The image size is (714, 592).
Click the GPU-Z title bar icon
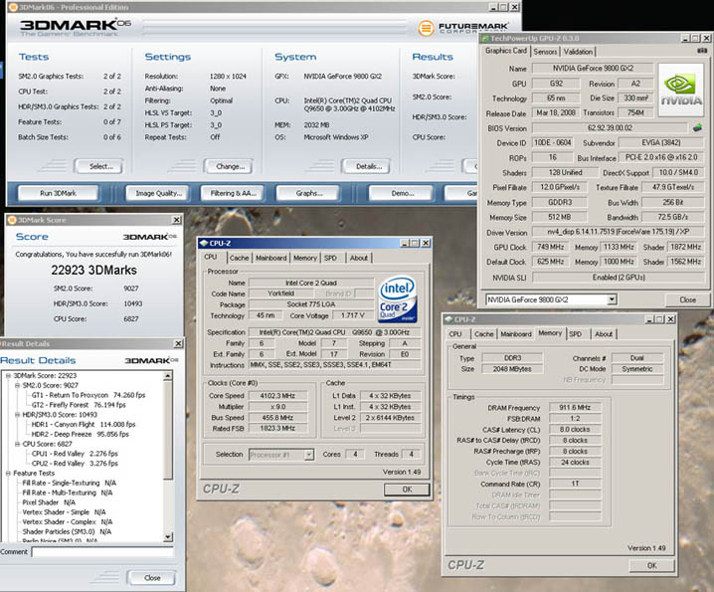[x=485, y=38]
